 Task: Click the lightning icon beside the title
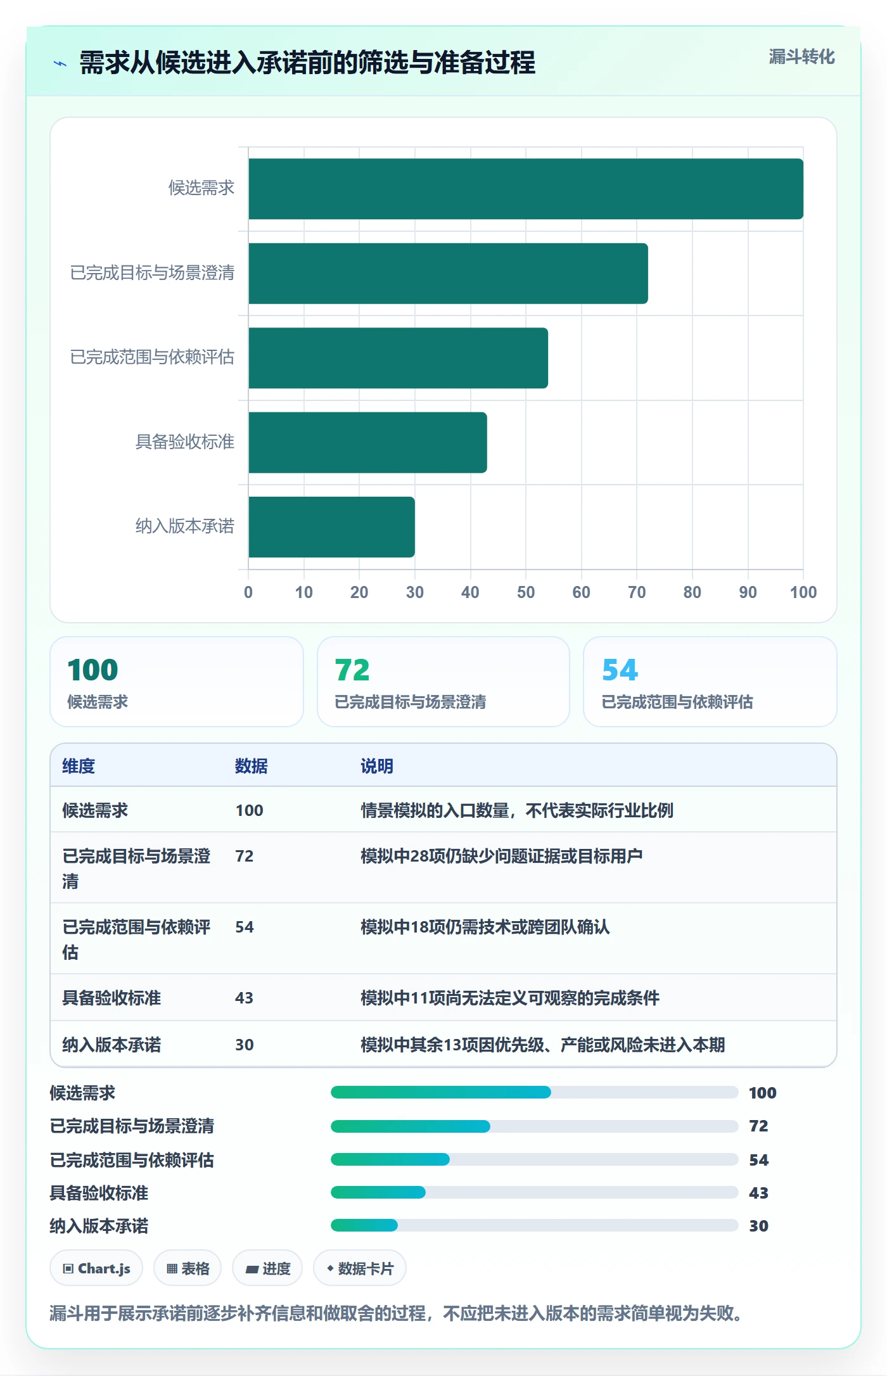pyautogui.click(x=60, y=63)
